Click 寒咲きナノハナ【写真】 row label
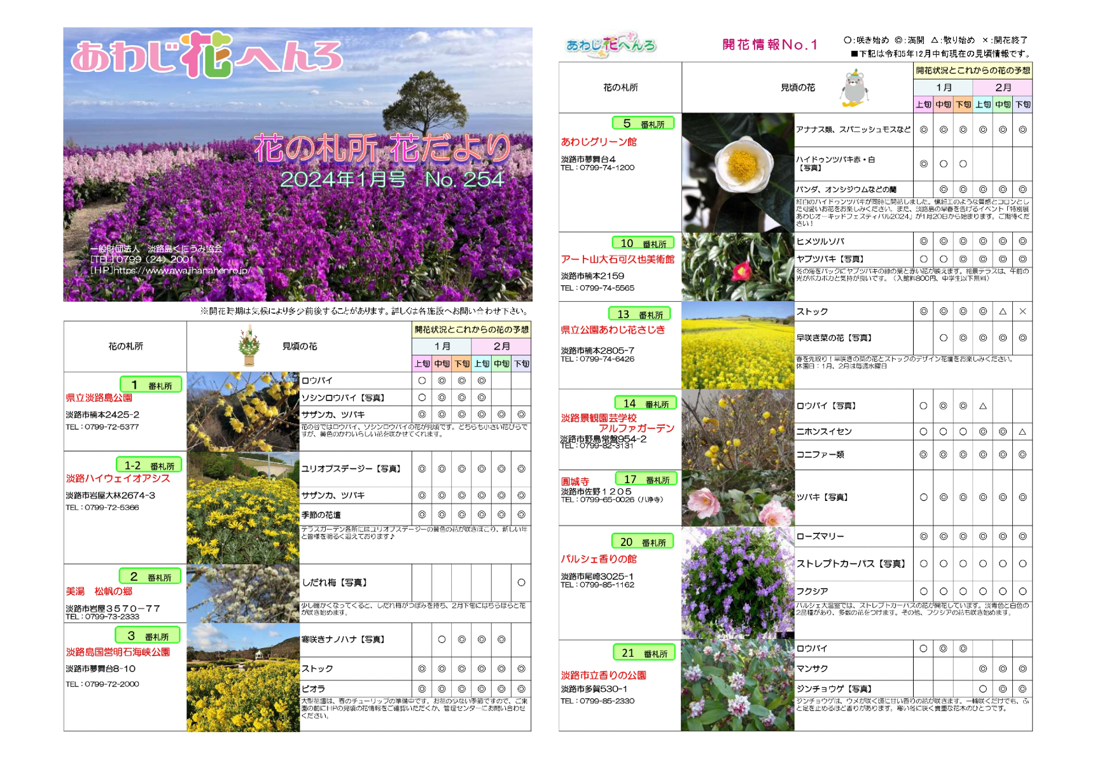The width and height of the screenshot is (1095, 774). [x=343, y=640]
